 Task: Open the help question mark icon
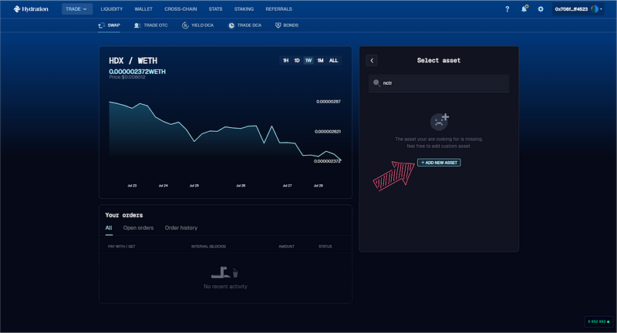[507, 9]
